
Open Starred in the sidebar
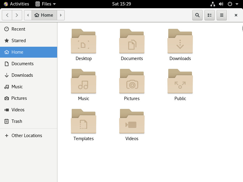[x=19, y=41]
